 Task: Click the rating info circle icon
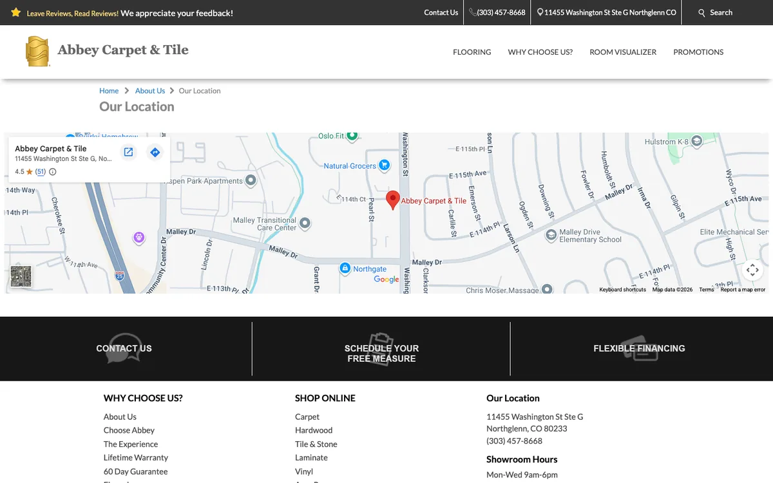tap(53, 172)
